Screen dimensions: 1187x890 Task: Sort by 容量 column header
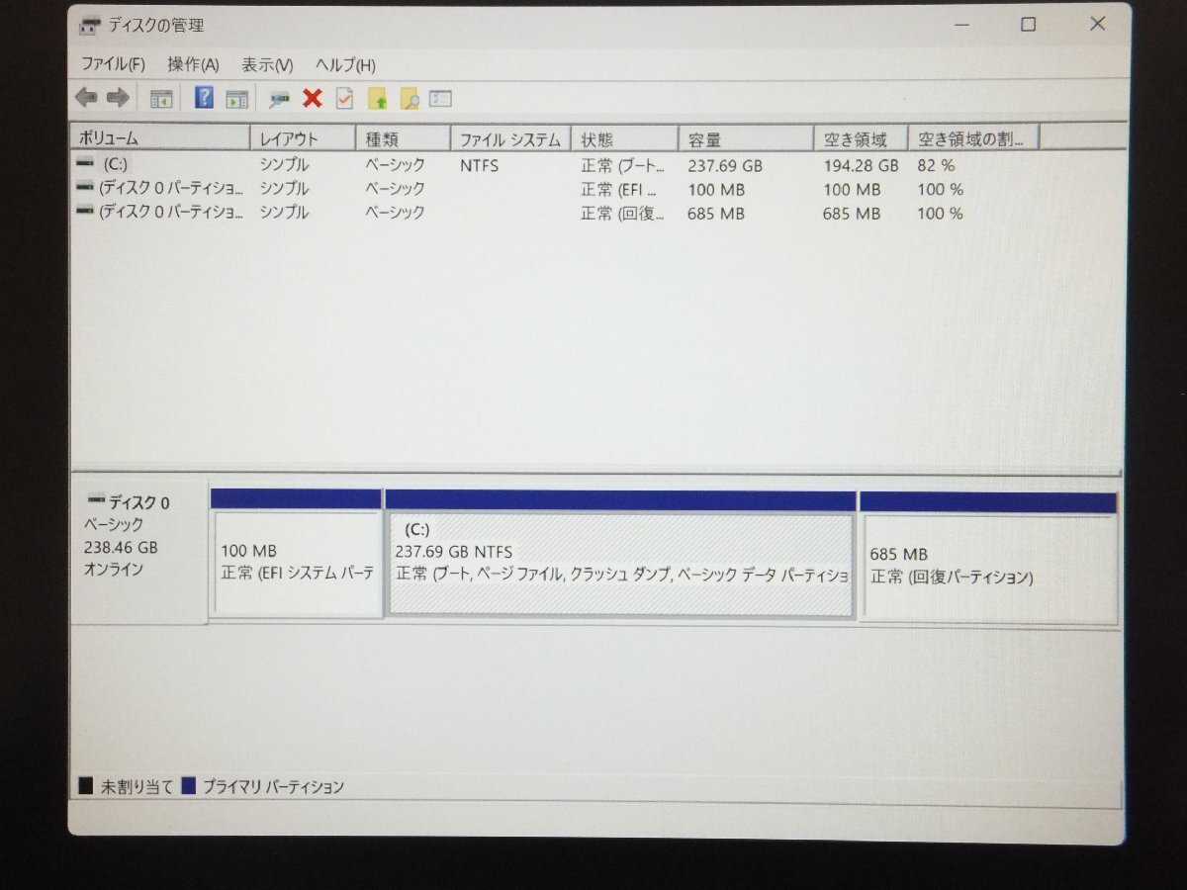(746, 138)
